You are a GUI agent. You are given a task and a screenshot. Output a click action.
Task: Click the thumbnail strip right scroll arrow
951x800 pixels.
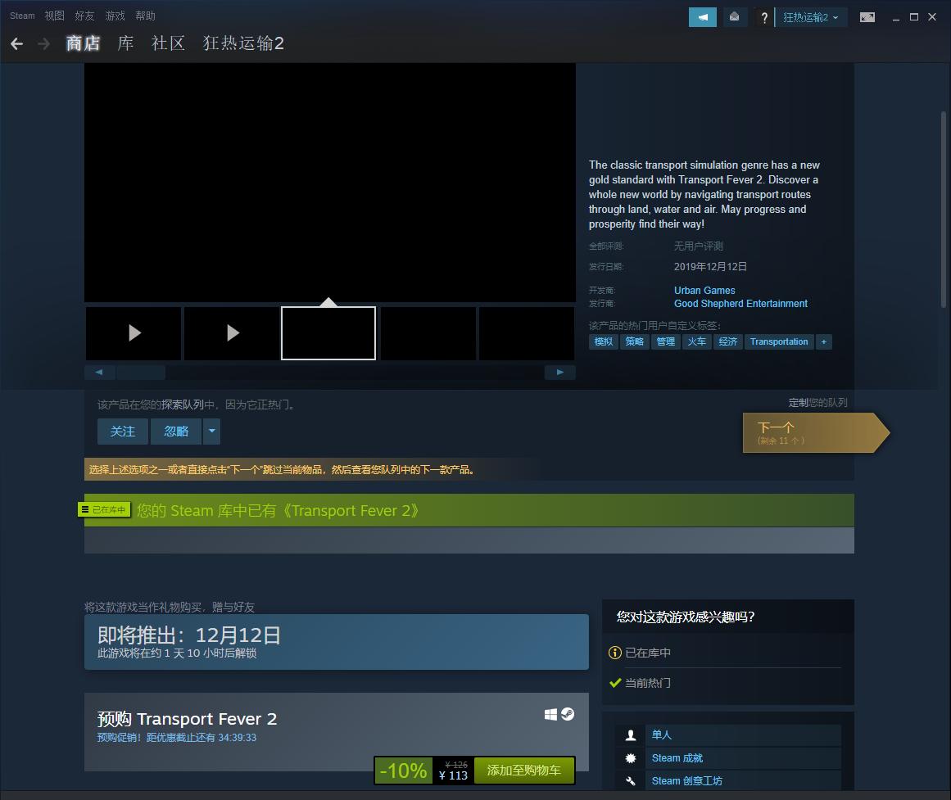coord(559,372)
